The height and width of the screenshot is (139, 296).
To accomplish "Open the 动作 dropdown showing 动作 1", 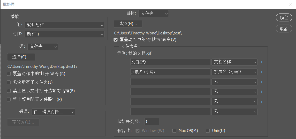I will point(64,34).
